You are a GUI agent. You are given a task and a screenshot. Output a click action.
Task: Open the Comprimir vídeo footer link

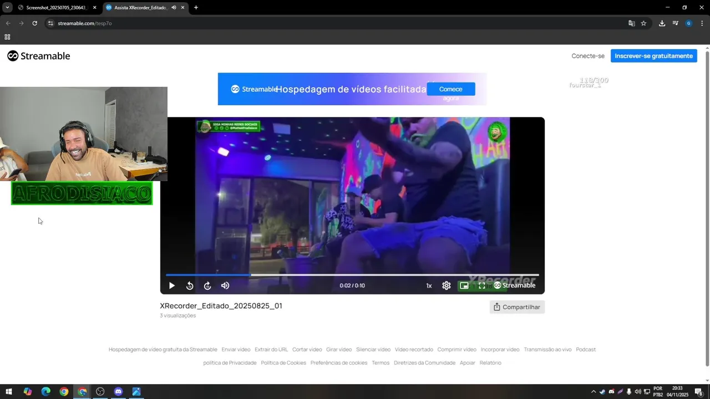click(457, 350)
